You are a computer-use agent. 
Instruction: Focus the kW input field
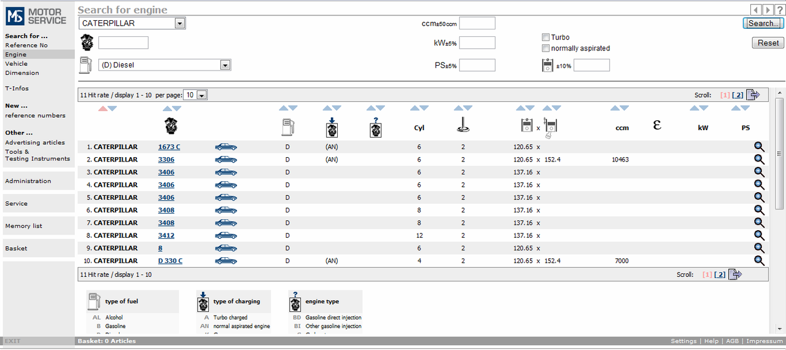[x=477, y=43]
